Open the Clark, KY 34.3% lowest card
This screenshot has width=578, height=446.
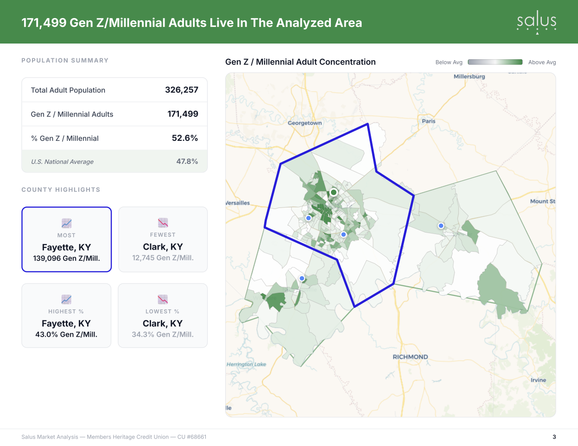pyautogui.click(x=163, y=315)
